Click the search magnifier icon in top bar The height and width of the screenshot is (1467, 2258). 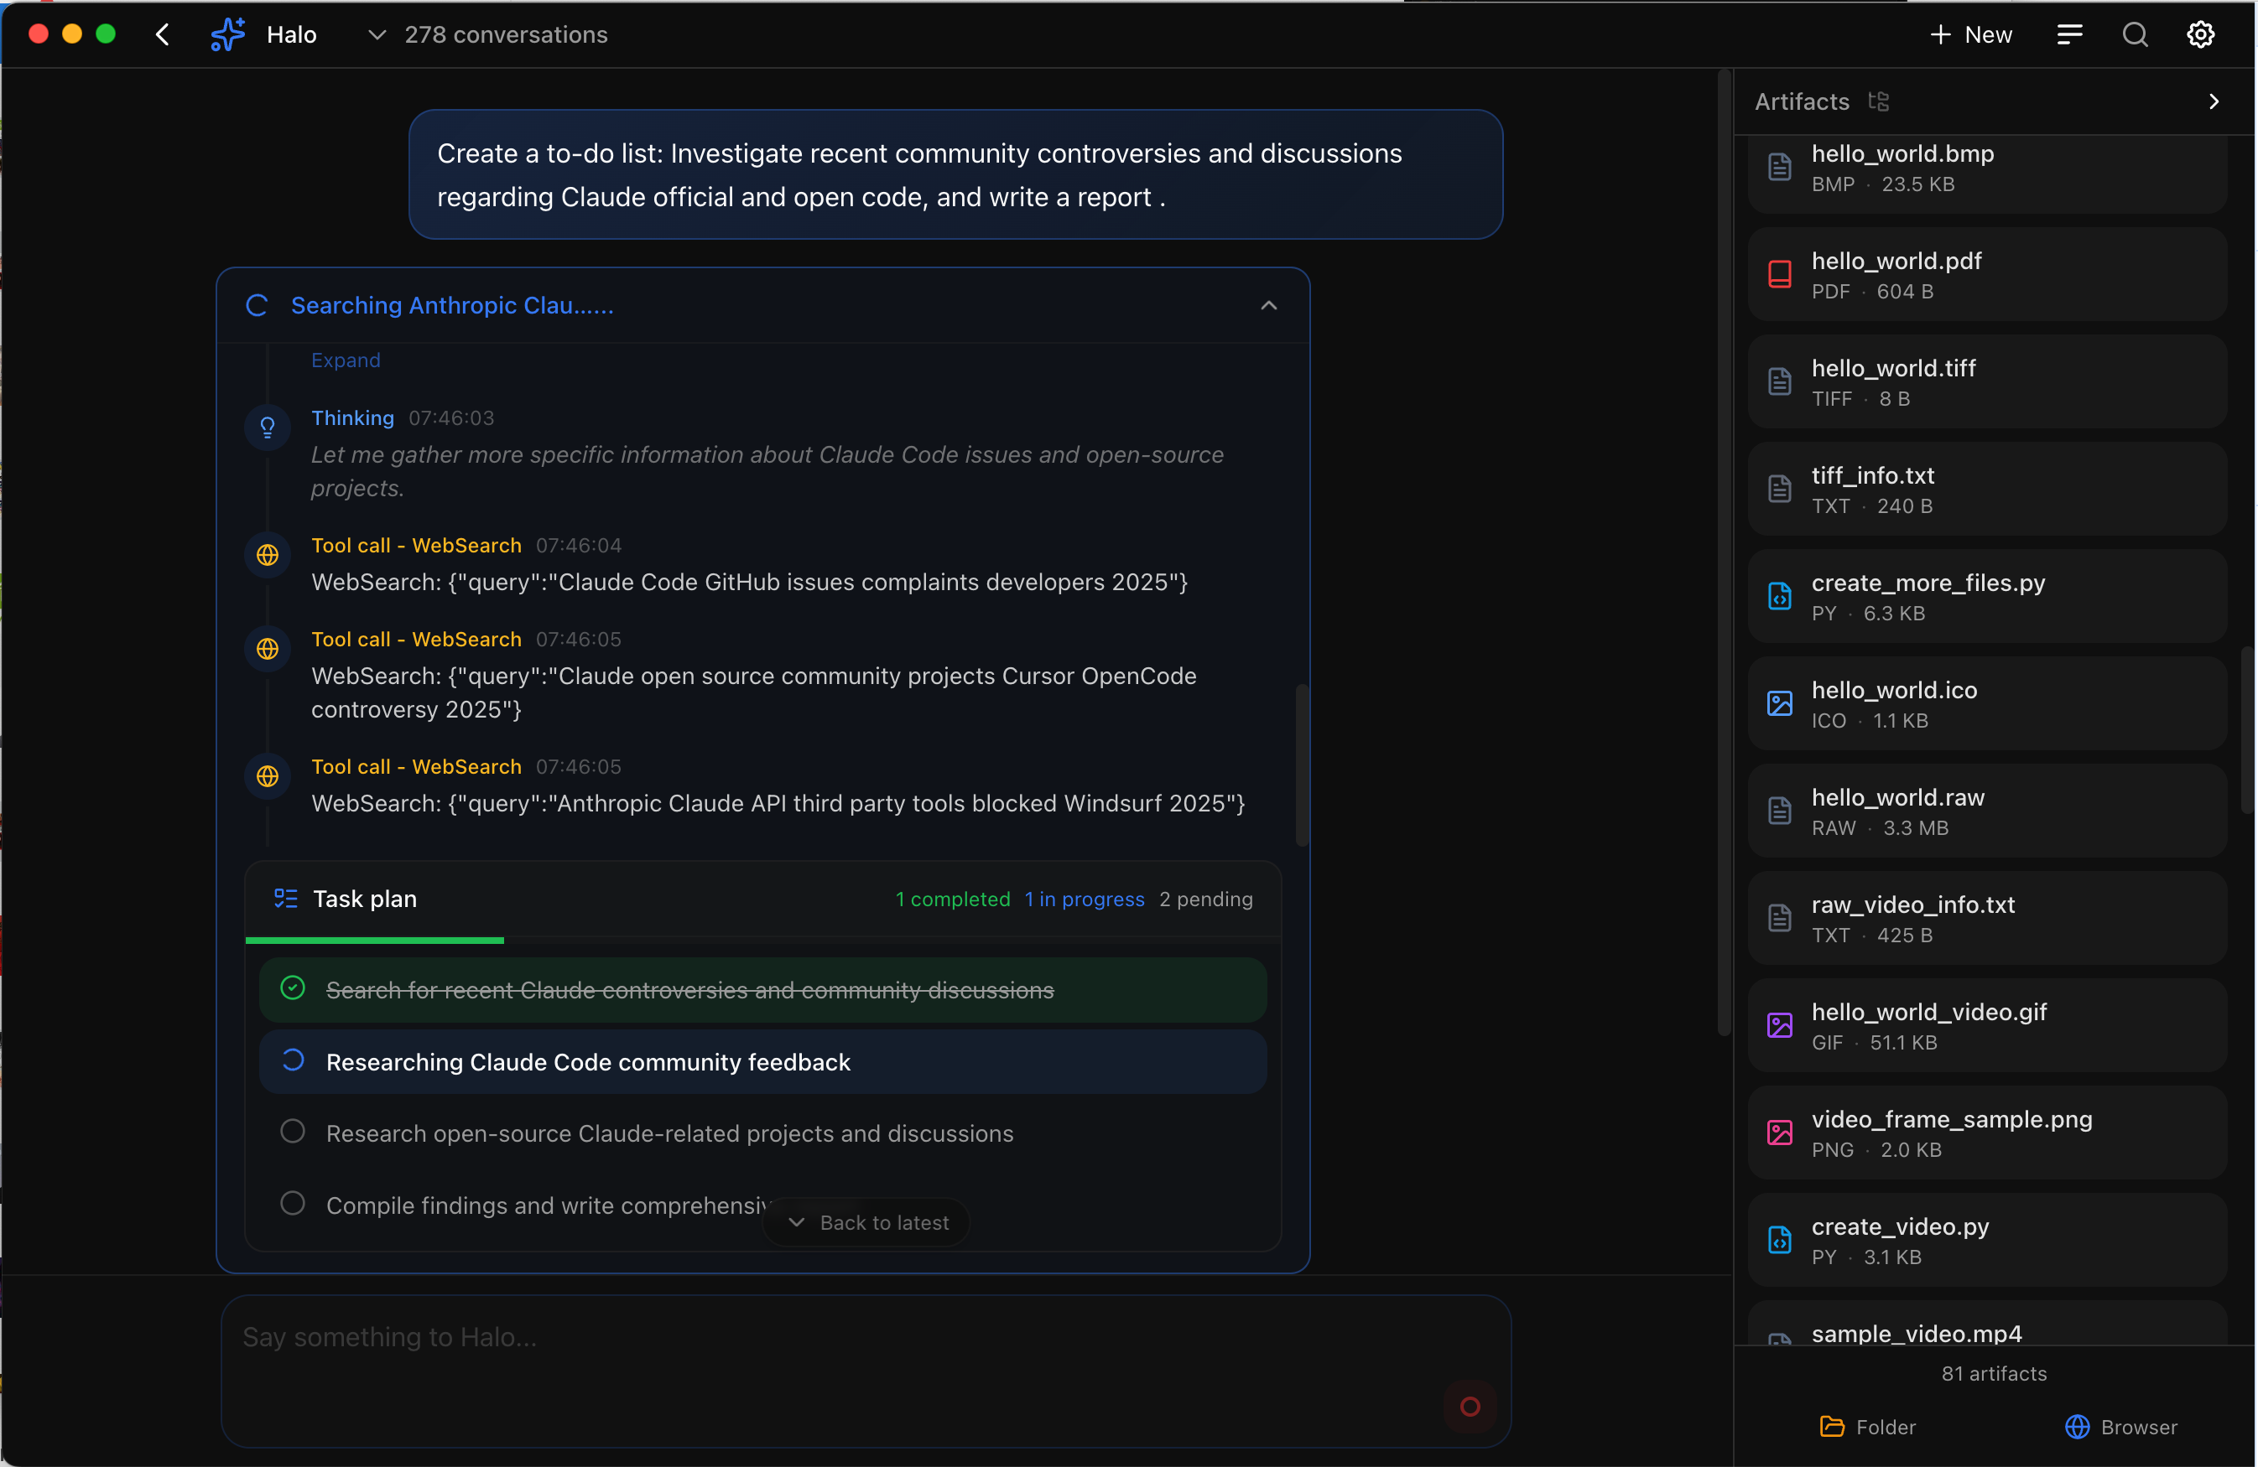pyautogui.click(x=2135, y=35)
